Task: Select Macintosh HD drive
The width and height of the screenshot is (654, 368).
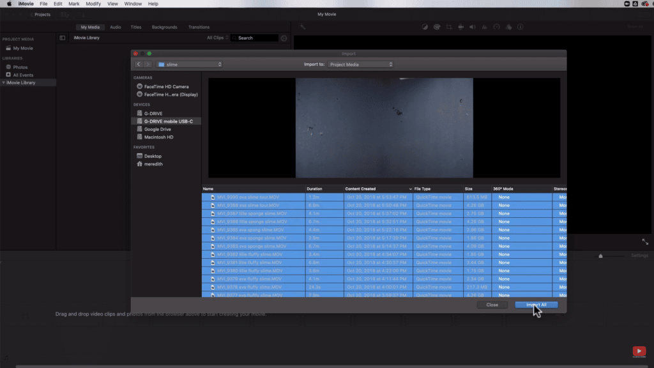Action: point(158,137)
